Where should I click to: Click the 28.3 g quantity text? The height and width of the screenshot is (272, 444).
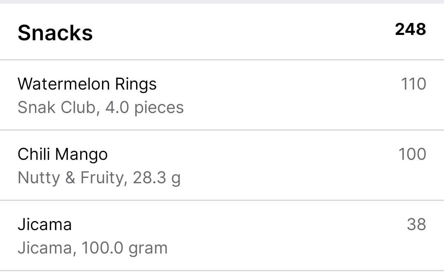(x=157, y=178)
